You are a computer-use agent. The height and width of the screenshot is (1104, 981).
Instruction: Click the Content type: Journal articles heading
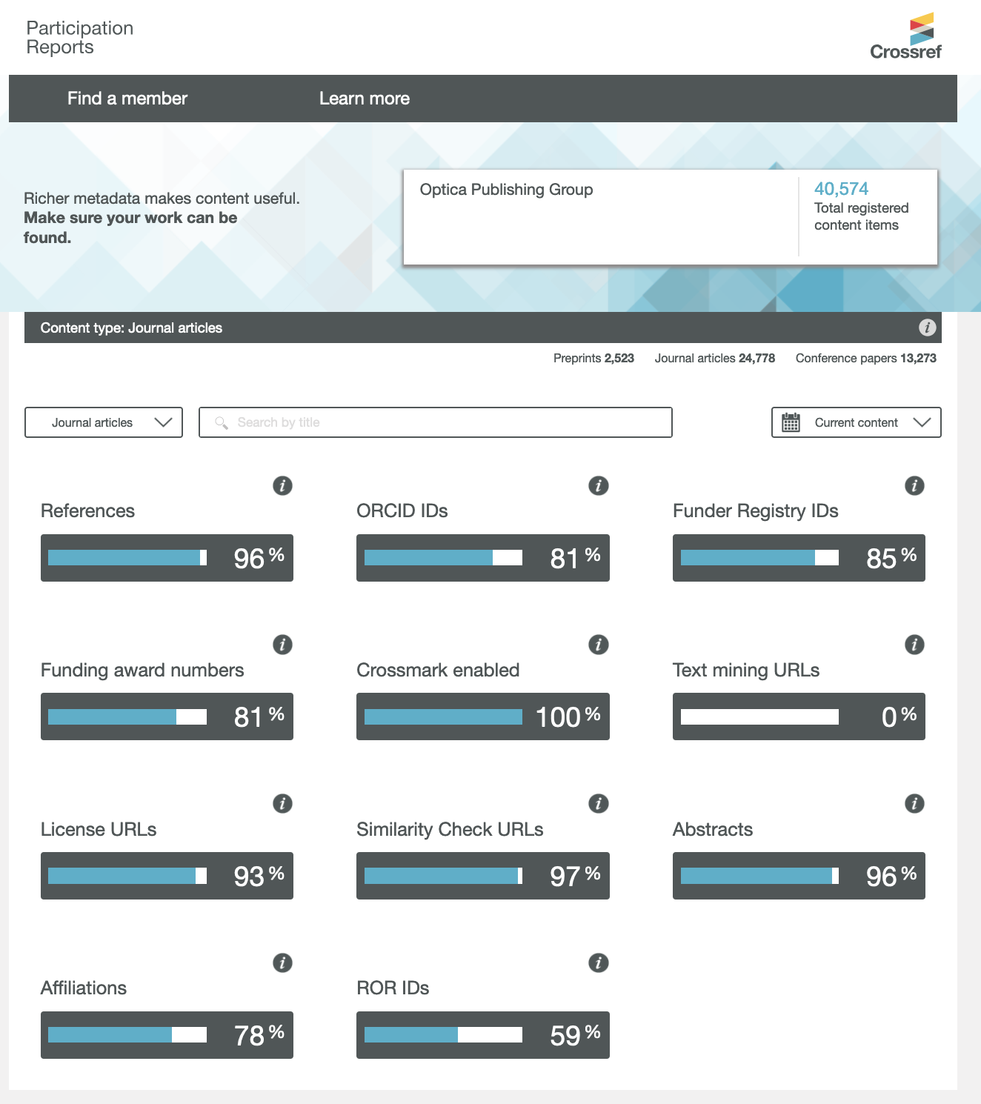pos(131,327)
